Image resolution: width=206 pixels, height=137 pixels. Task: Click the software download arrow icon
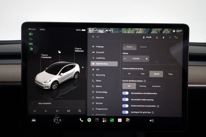157,38
